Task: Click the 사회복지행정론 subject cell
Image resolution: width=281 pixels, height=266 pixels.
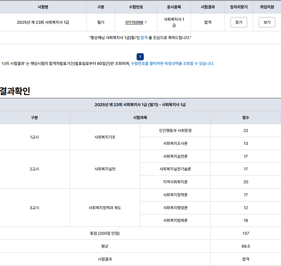Action: tap(175, 208)
